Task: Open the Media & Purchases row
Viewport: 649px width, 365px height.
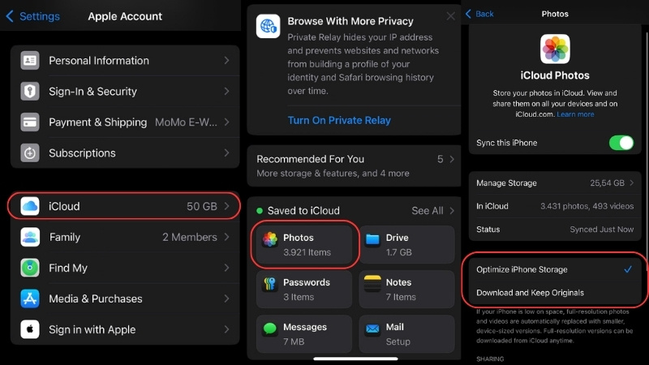Action: pyautogui.click(x=125, y=298)
